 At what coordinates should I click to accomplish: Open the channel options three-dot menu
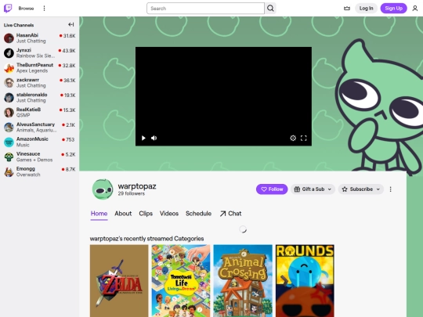(x=390, y=189)
